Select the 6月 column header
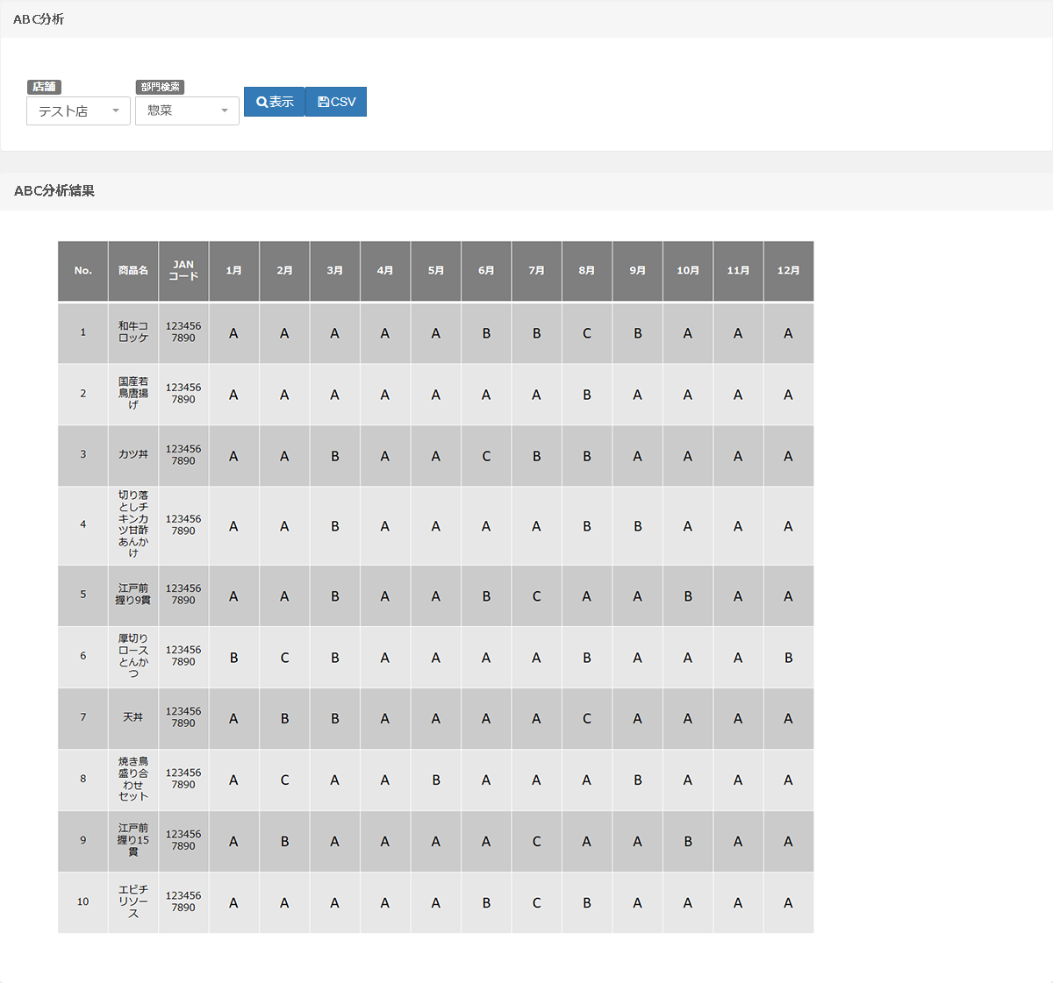Image resolution: width=1053 pixels, height=983 pixels. 486,271
